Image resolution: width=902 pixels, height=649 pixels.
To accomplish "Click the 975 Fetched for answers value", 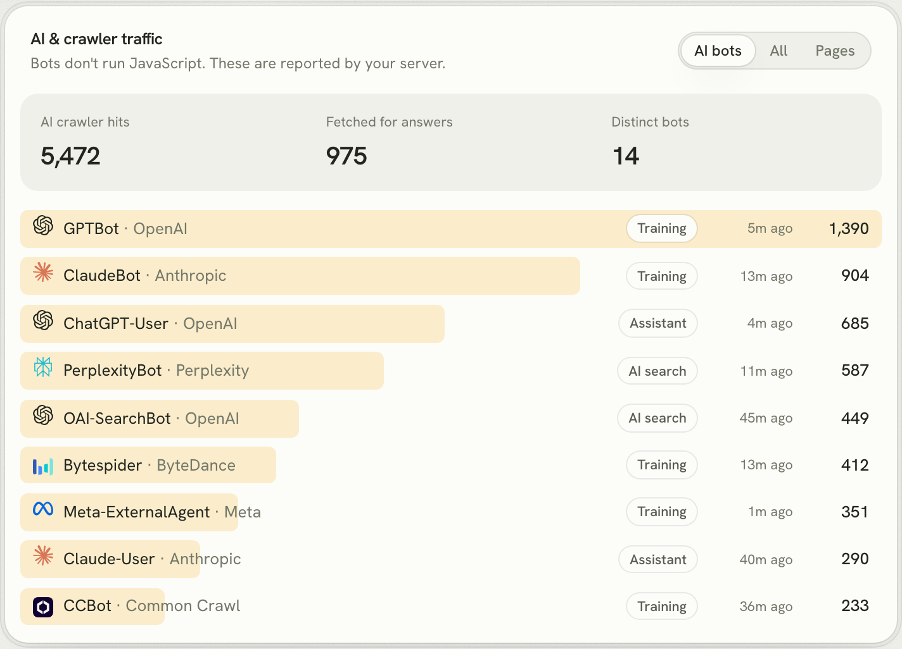I will (346, 156).
